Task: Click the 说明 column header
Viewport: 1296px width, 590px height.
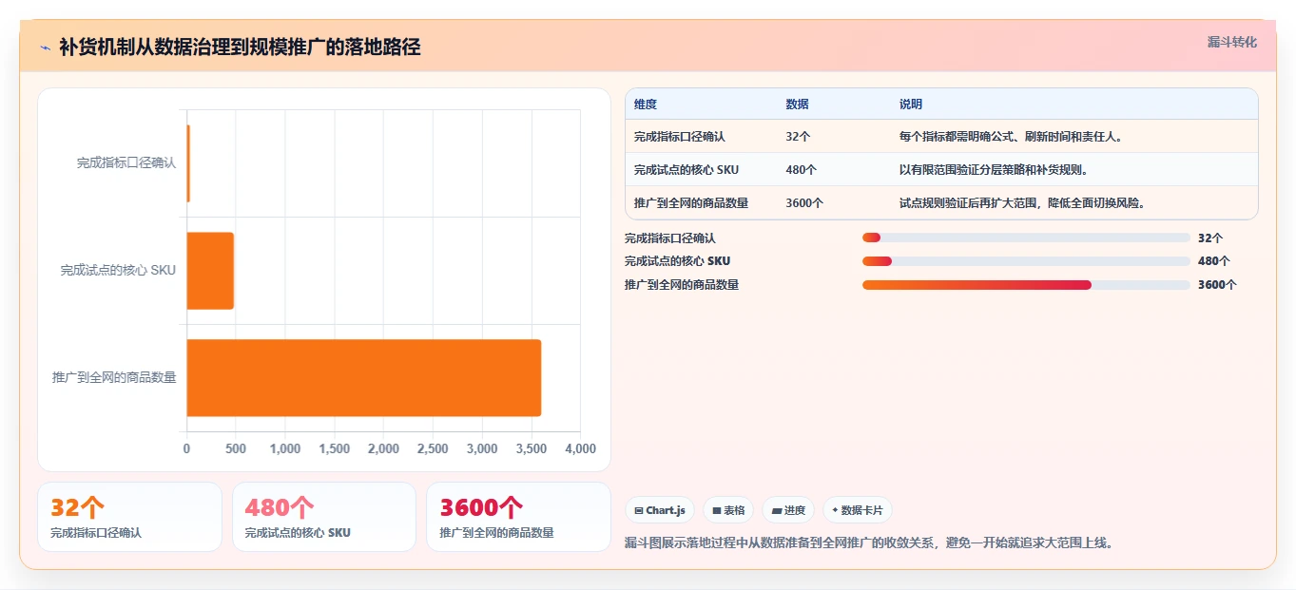Action: tap(911, 105)
